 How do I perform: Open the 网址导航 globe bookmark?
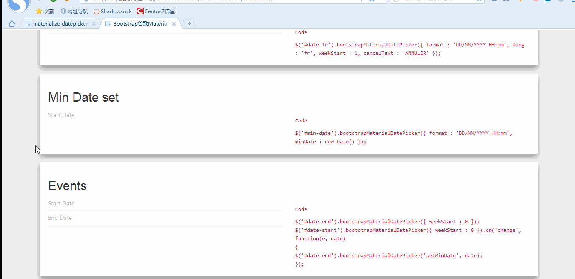click(74, 11)
